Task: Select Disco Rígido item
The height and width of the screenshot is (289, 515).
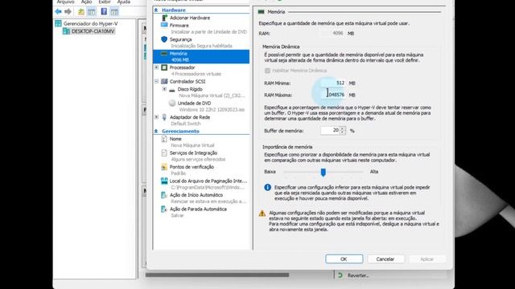Action: [190, 89]
